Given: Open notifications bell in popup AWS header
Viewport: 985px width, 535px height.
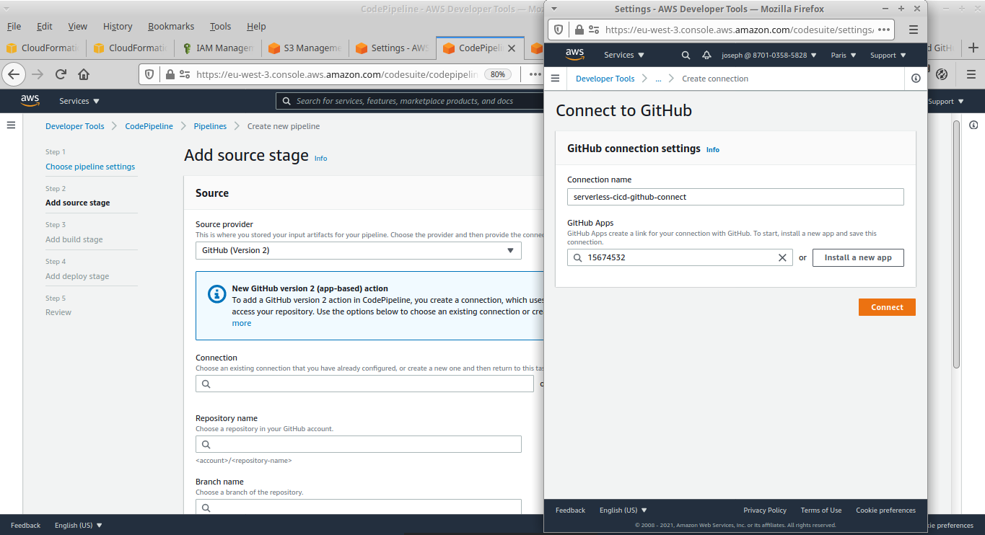Looking at the screenshot, I should pyautogui.click(x=706, y=55).
